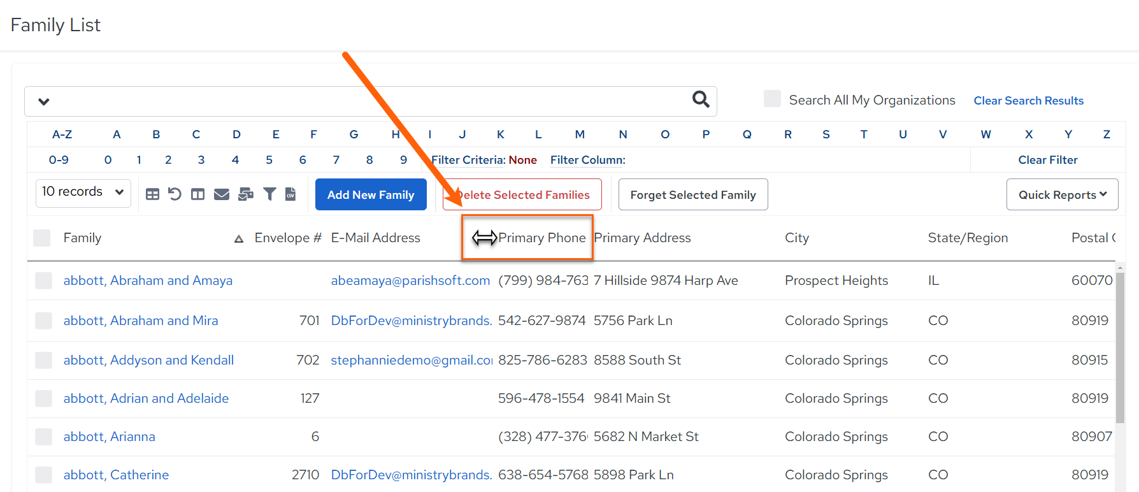Image resolution: width=1139 pixels, height=492 pixels.
Task: Filter by digit 5
Action: pos(269,160)
